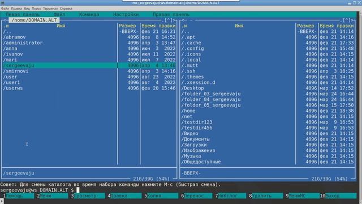362x204 pixels.
Task: Click the 10 Выход function key button
Action: point(338,195)
